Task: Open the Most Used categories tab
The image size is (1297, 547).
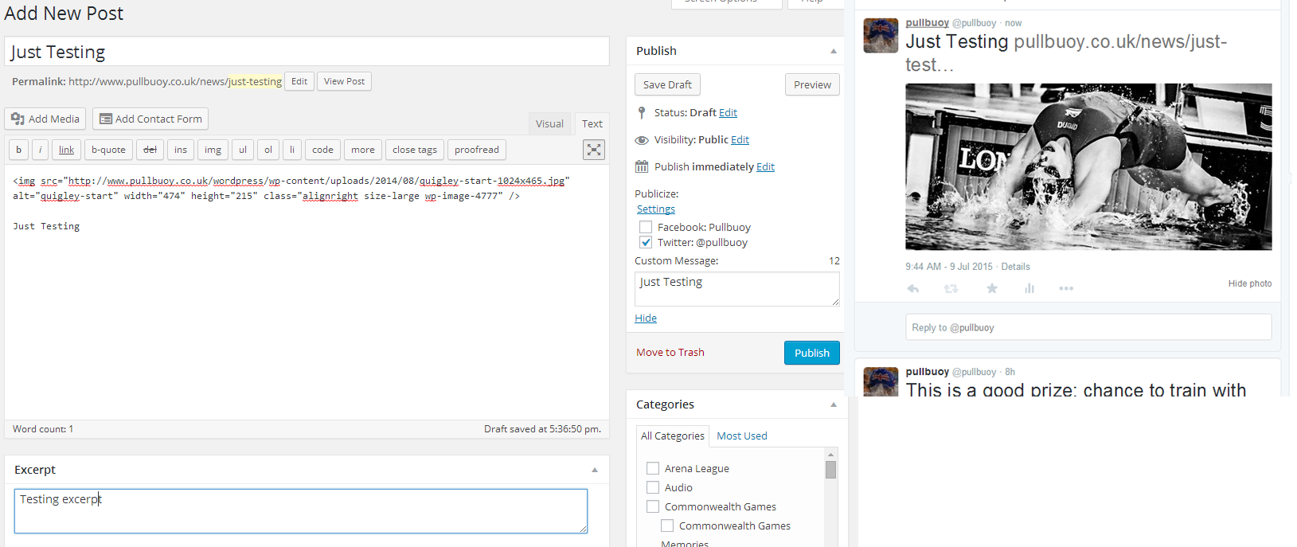Action: (x=741, y=436)
